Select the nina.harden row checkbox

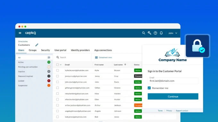pos(57,94)
